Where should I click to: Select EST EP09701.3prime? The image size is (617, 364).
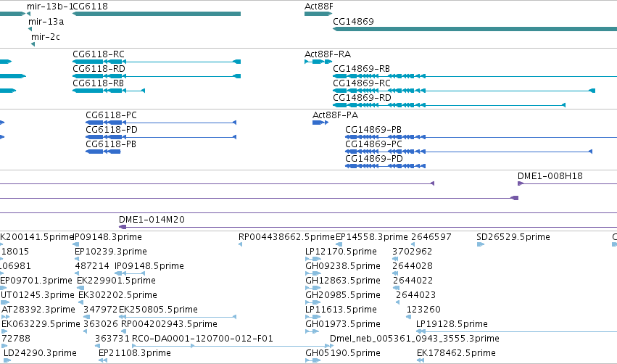click(x=36, y=281)
